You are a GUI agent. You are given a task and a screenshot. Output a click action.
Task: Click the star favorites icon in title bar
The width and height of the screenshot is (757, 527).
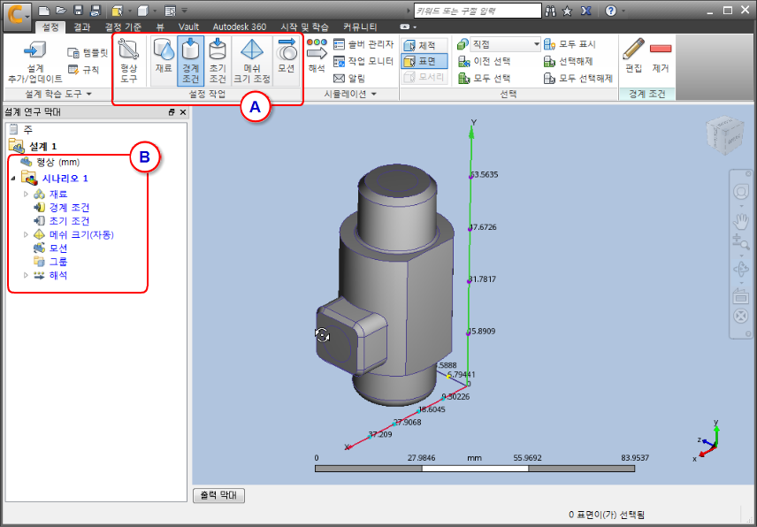[567, 11]
